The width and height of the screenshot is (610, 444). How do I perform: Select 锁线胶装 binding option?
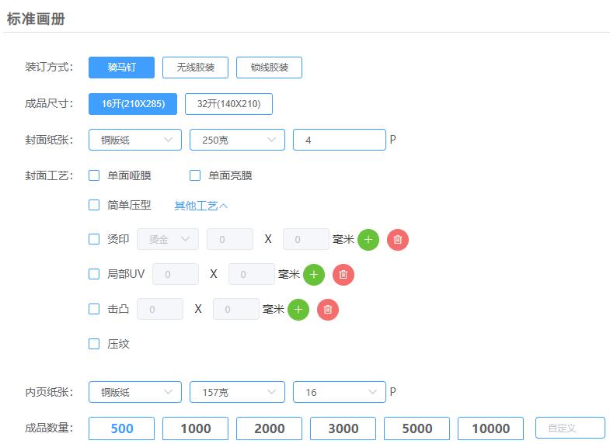(x=269, y=68)
